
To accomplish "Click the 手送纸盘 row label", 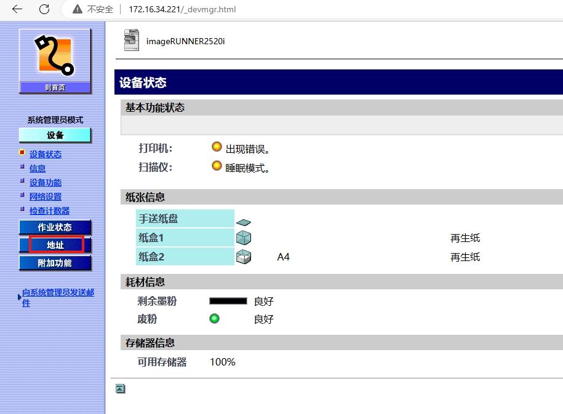I will 185,219.
